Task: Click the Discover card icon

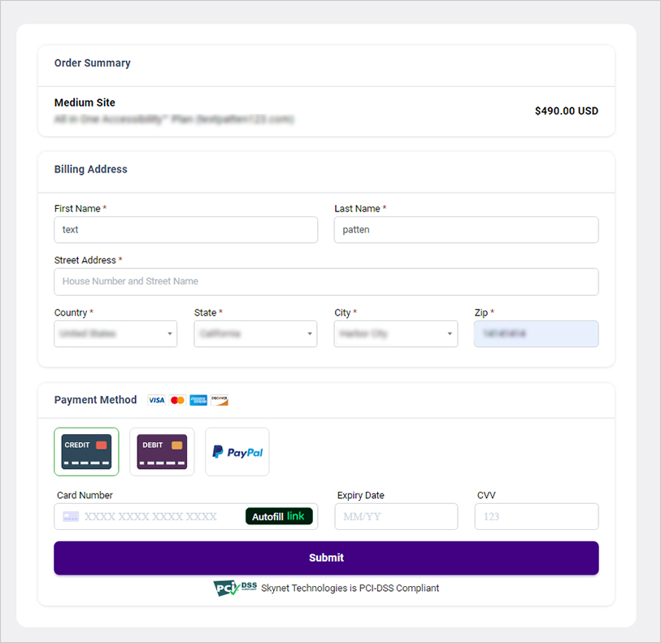Action: [220, 400]
